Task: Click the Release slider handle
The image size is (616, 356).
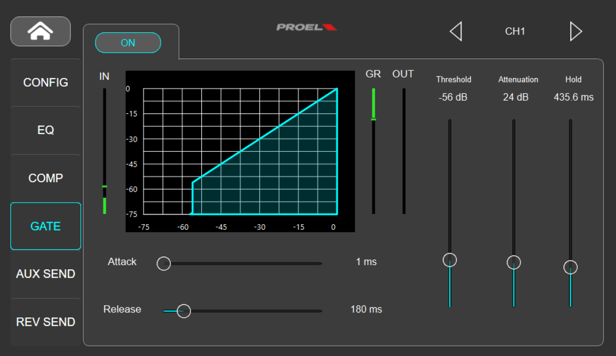Action: 184,311
